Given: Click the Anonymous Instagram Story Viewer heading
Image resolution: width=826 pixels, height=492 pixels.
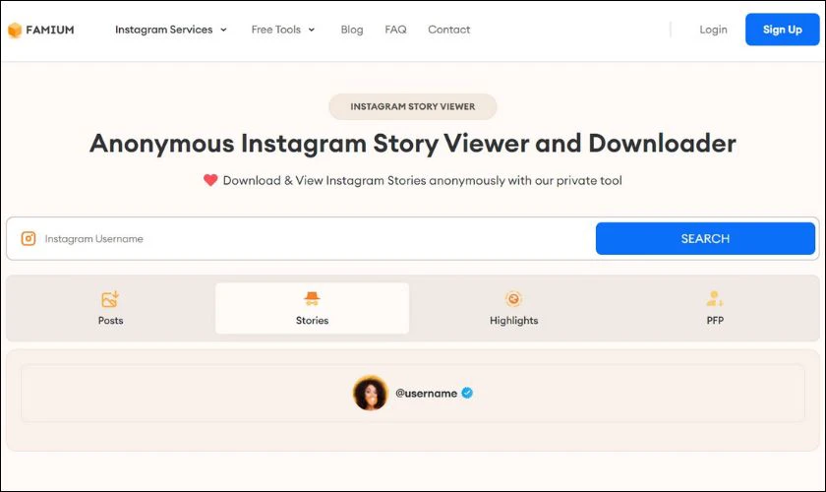Looking at the screenshot, I should coord(413,144).
